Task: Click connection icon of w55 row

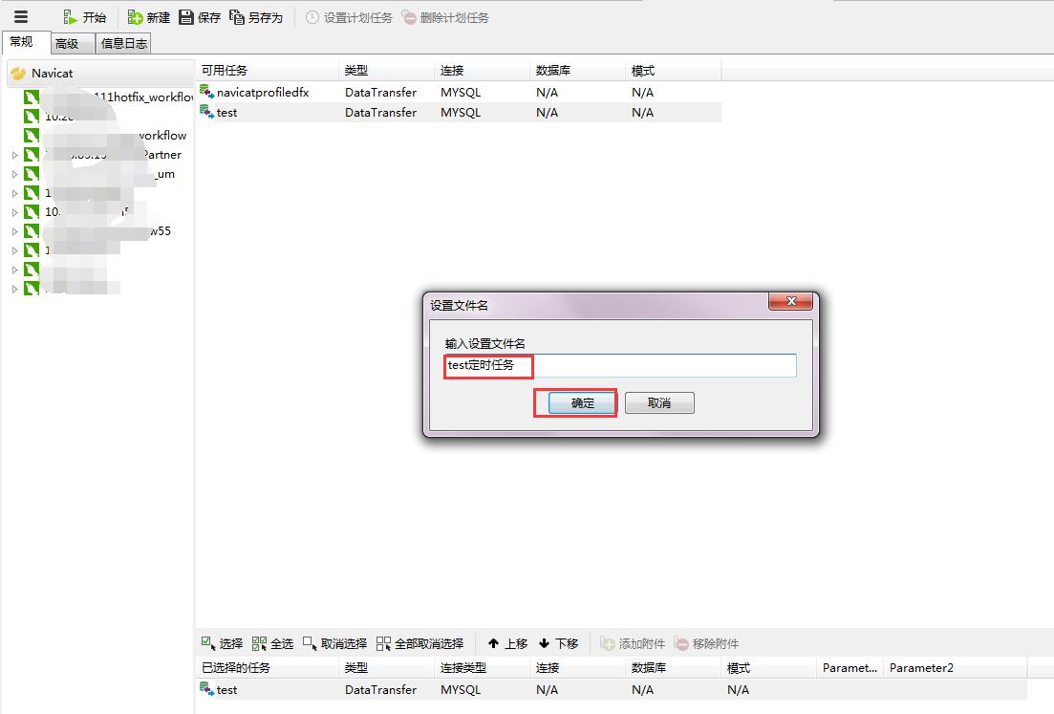Action: [32, 231]
